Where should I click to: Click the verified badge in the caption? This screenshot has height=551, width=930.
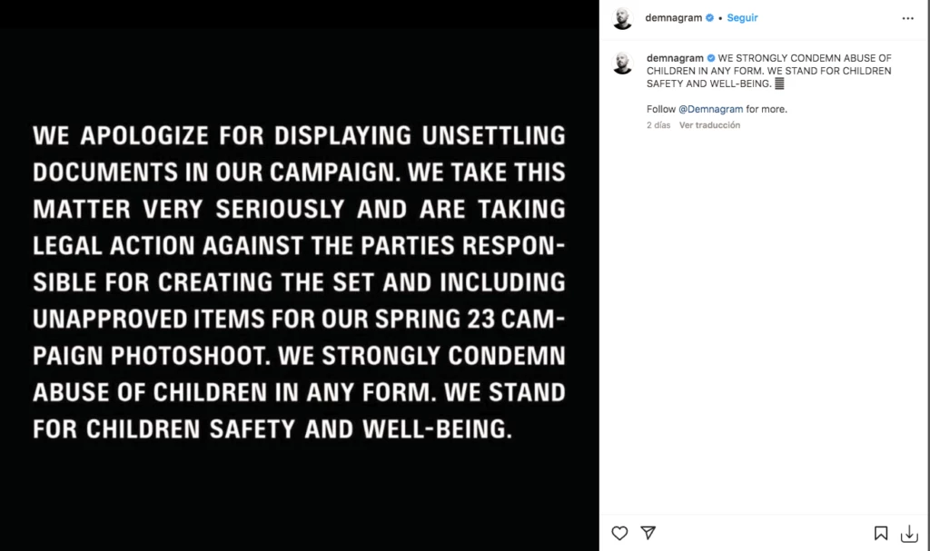(711, 58)
